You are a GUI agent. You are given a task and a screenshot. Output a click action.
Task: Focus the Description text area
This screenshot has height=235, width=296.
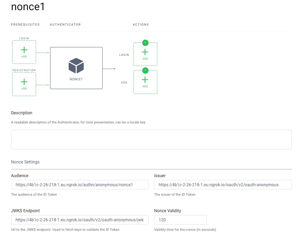tap(151, 140)
